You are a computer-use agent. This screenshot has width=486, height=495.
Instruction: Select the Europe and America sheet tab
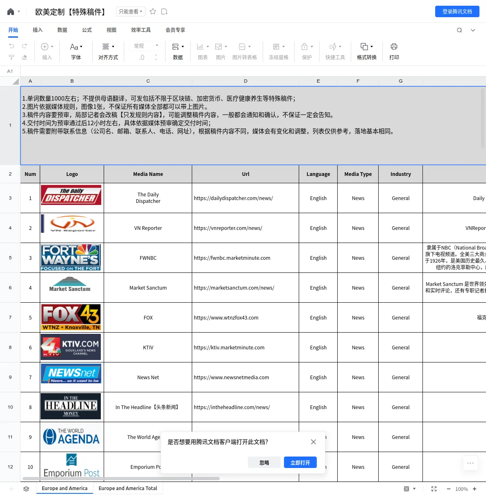(65, 488)
